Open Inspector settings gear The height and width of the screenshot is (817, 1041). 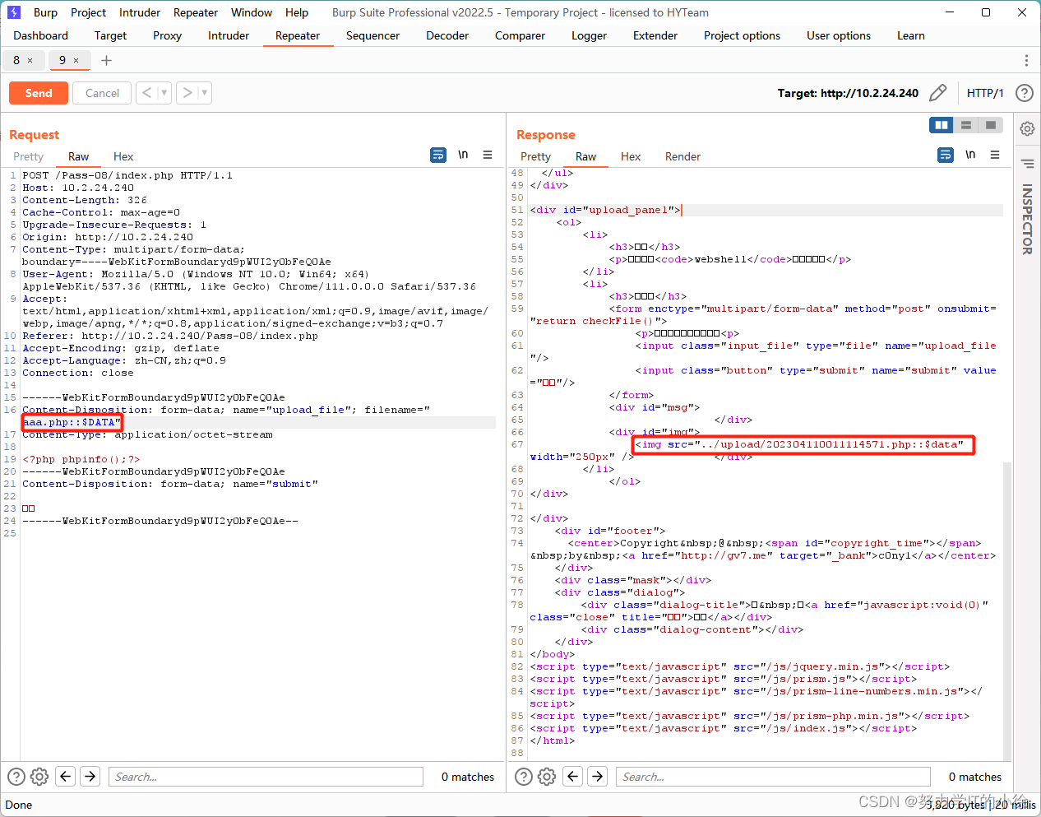click(x=1027, y=128)
